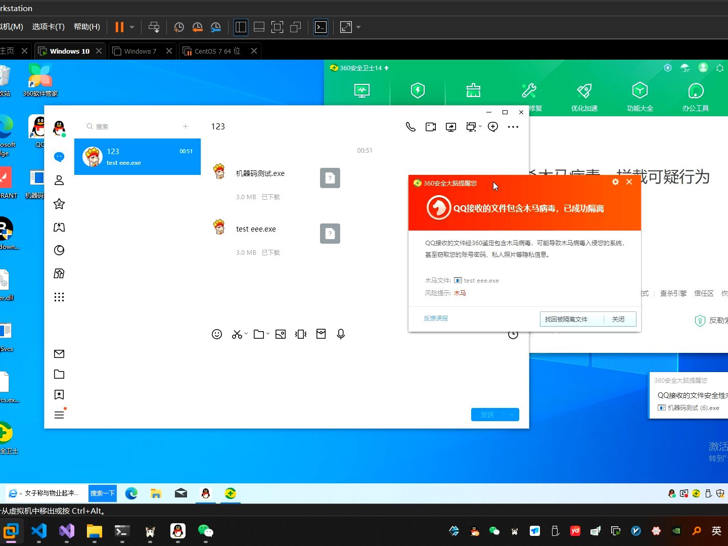Open settings gear in the 360 alert popup

(615, 182)
